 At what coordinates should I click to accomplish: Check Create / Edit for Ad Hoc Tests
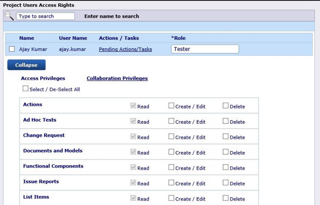point(171,121)
